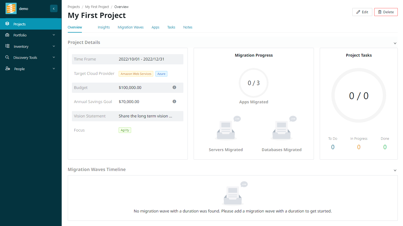This screenshot has width=403, height=226.
Task: Switch to the Insights tab
Action: pos(104,27)
